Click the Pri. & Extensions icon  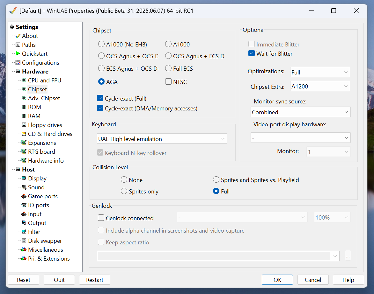coord(24,258)
